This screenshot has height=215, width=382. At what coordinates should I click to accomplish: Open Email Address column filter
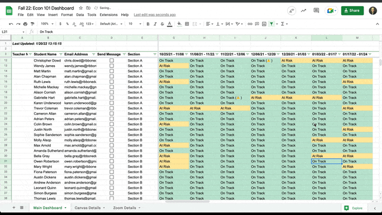click(x=94, y=54)
